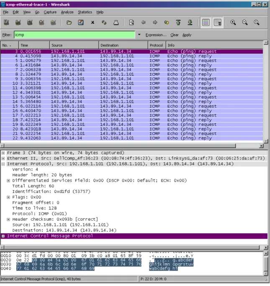Screen dimensions: 270x286
Task: Open a capture file
Action: pos(69,22)
